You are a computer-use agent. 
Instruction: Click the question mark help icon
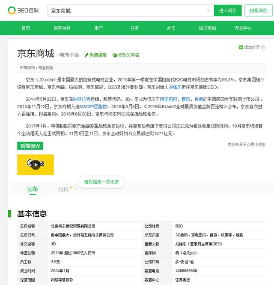262,48
